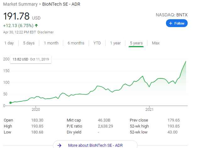Viewport: 204px width, 148px height.
Task: Open More about BioNTech SE - ADR
Action: [x=95, y=145]
